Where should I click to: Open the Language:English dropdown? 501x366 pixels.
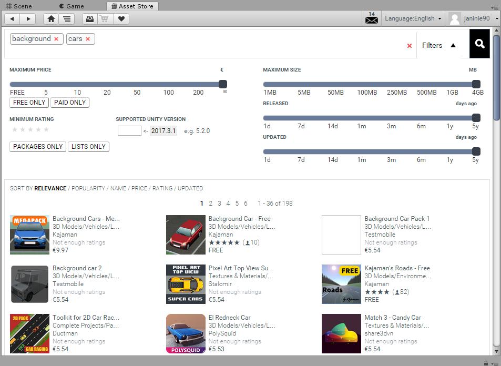pyautogui.click(x=413, y=18)
